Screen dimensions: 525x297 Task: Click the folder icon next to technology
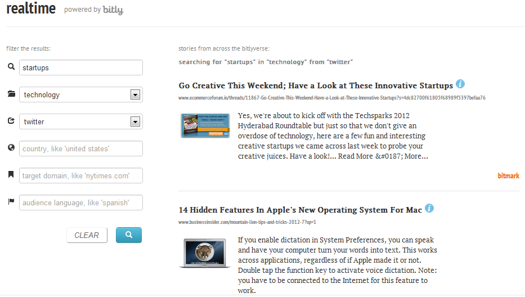tap(11, 94)
